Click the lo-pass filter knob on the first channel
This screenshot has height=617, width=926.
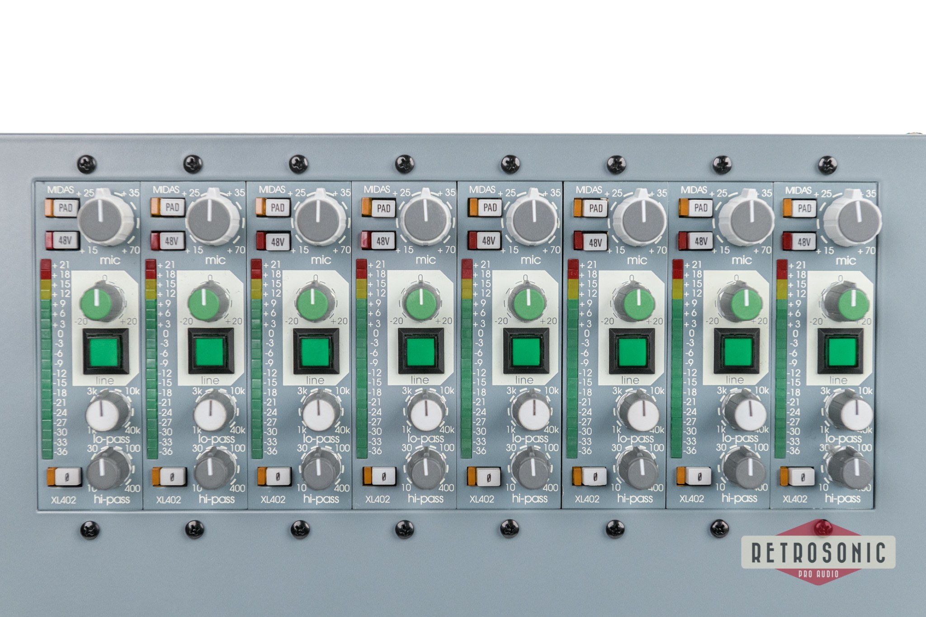(107, 411)
